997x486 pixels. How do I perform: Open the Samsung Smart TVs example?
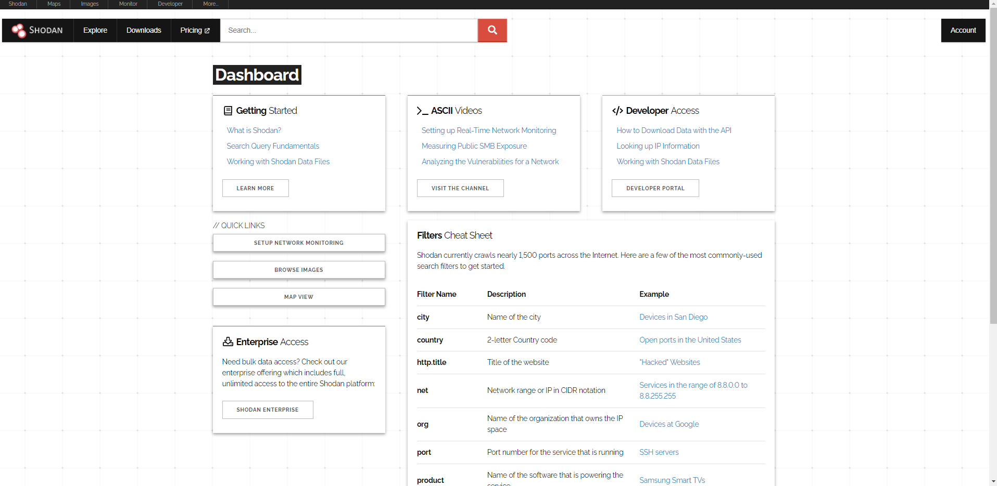click(x=672, y=480)
